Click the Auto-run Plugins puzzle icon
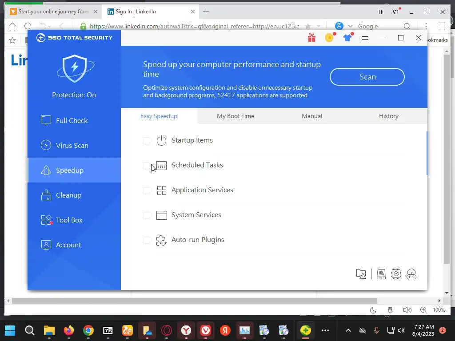Viewport: 455px width, 341px height. point(161,240)
